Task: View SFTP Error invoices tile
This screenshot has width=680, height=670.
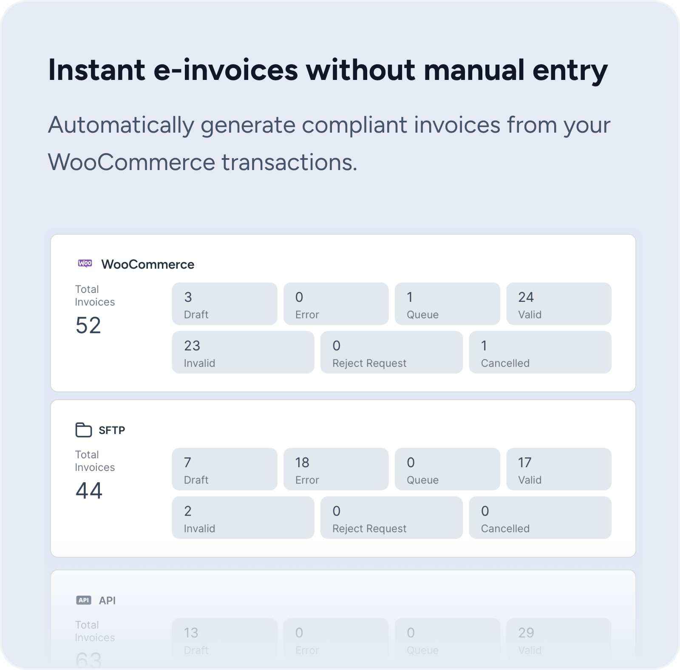Action: tap(336, 469)
